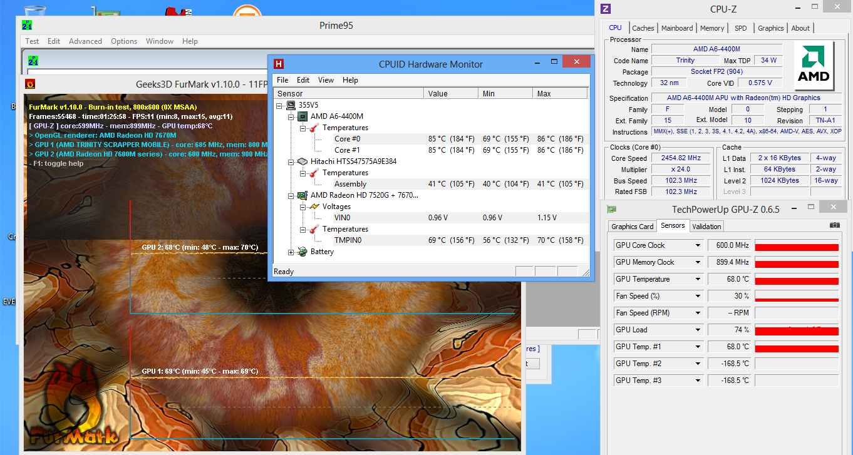Open the About tab in CPU-Z
This screenshot has height=455, width=853.
point(800,28)
